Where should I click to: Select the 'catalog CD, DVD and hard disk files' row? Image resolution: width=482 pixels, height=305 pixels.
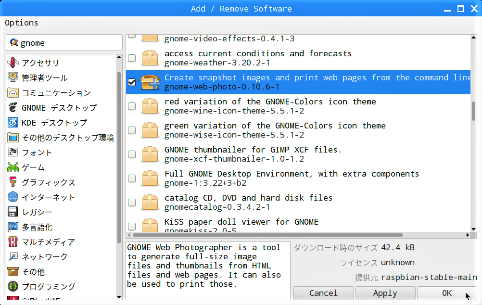(x=298, y=203)
